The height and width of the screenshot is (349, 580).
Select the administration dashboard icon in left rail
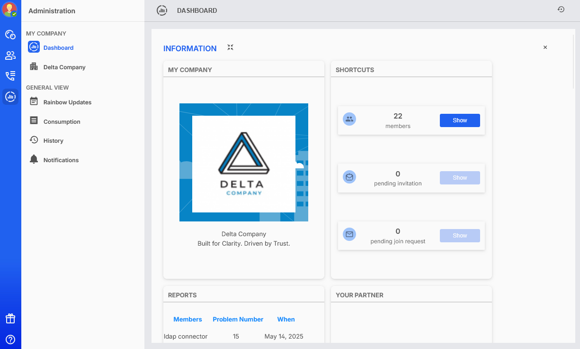[10, 97]
